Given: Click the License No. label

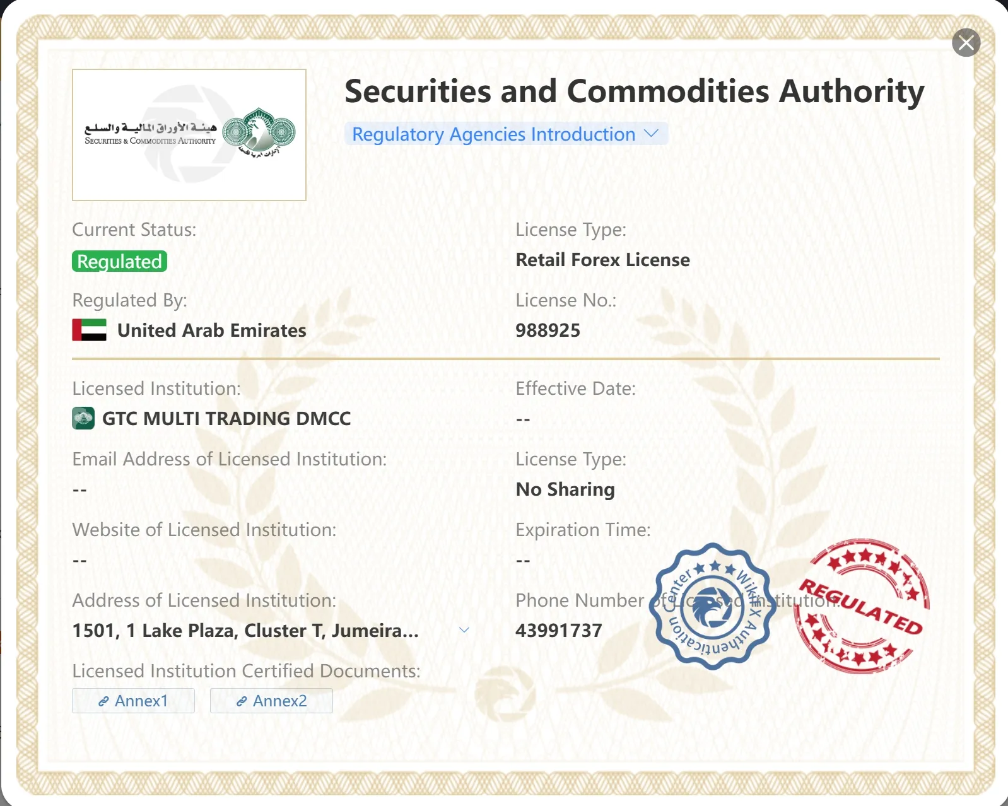Looking at the screenshot, I should click(566, 300).
